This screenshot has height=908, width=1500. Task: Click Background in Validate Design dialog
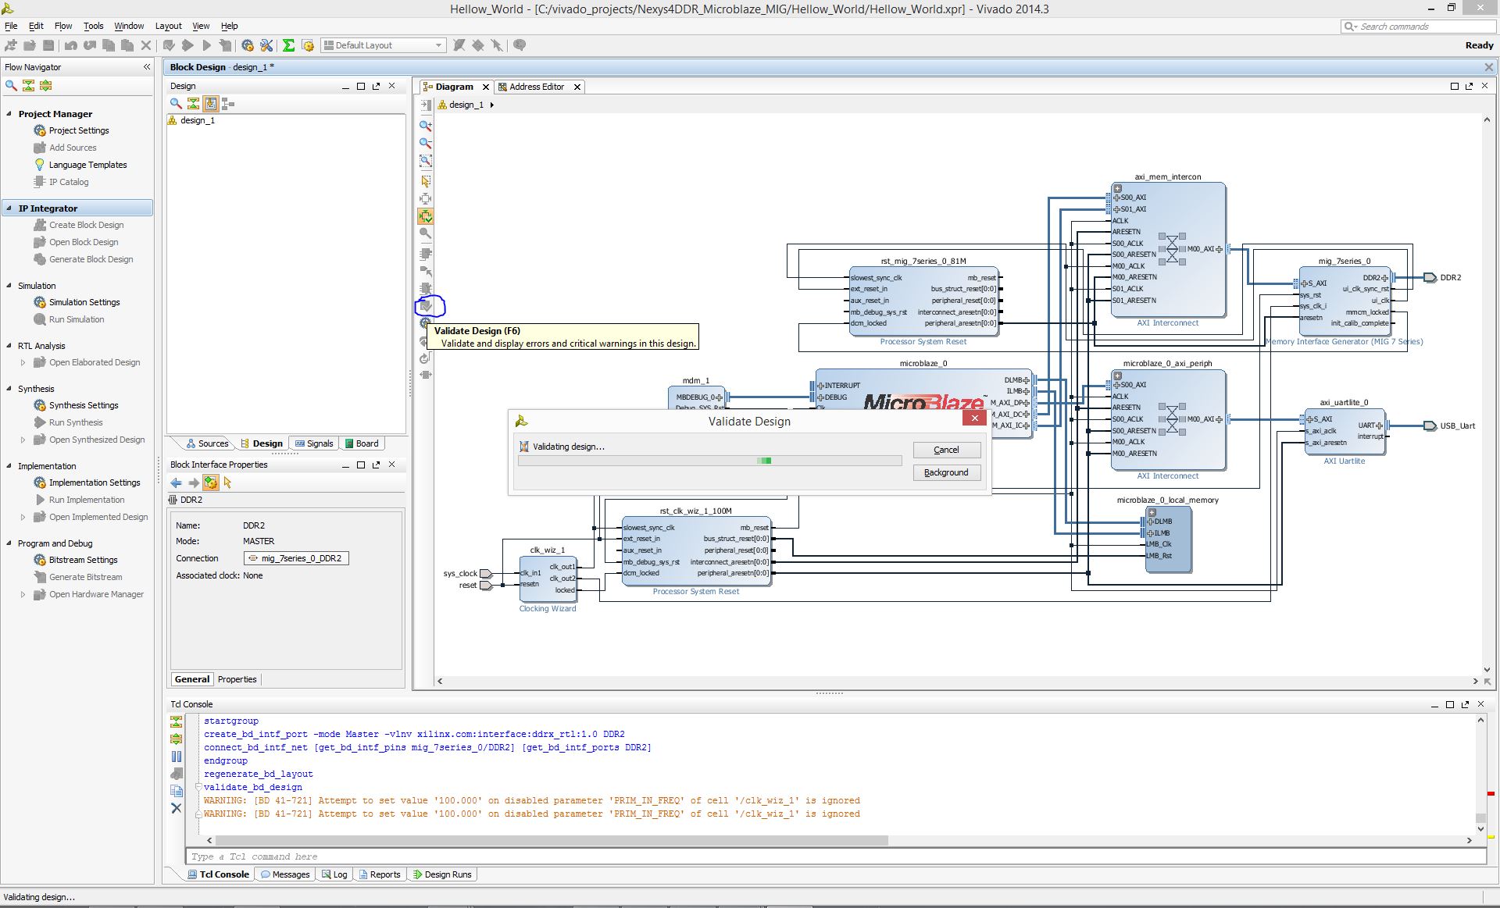point(946,472)
